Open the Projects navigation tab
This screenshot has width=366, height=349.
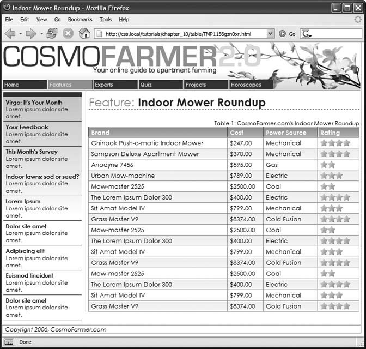coord(206,85)
